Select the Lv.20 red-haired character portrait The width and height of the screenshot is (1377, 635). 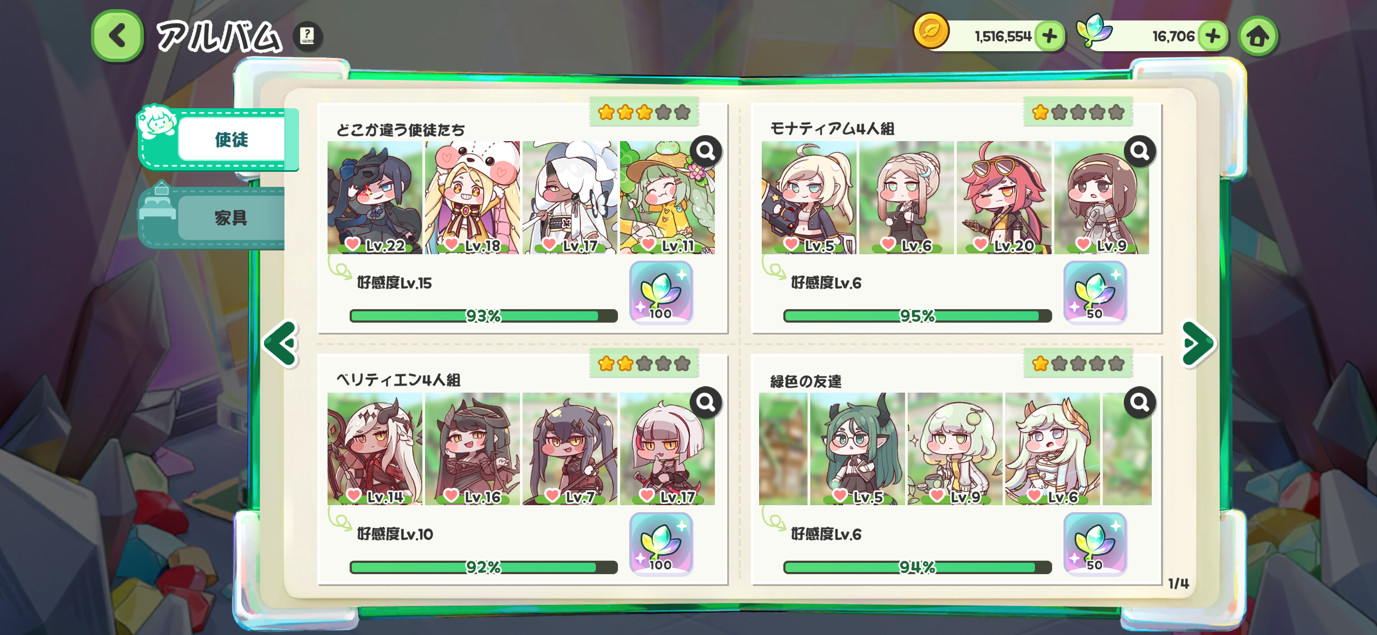1004,197
